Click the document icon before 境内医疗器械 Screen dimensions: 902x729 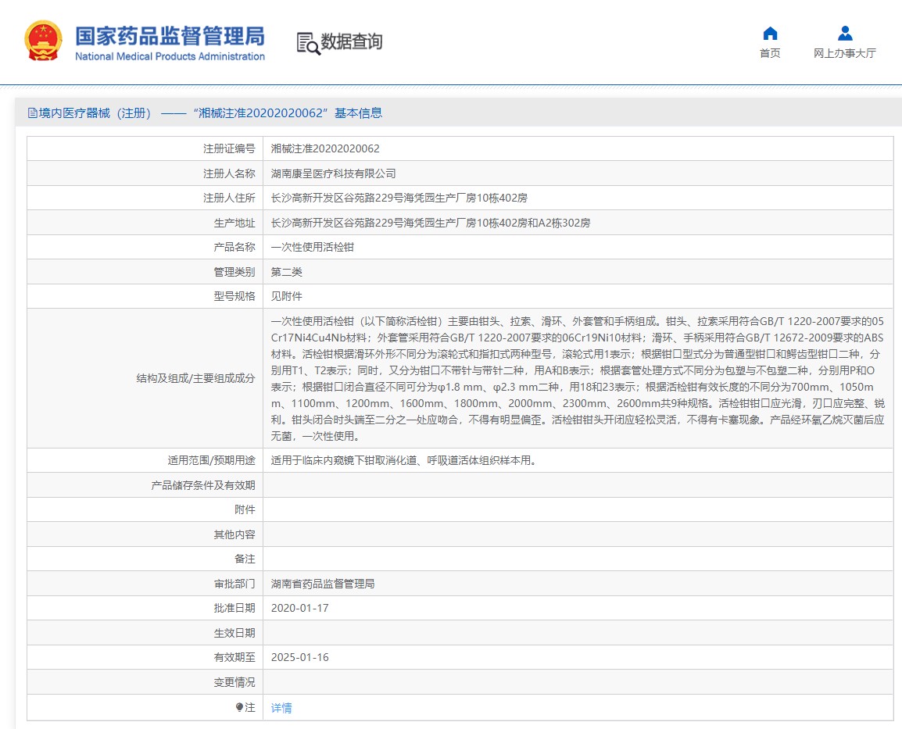point(33,113)
